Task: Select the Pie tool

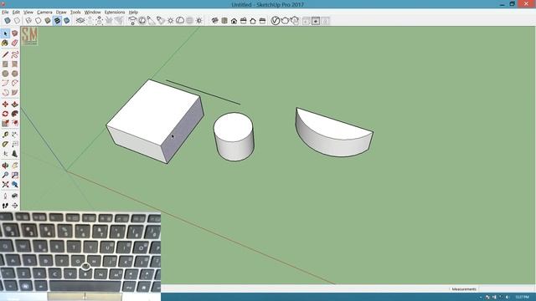Action: tap(15, 93)
